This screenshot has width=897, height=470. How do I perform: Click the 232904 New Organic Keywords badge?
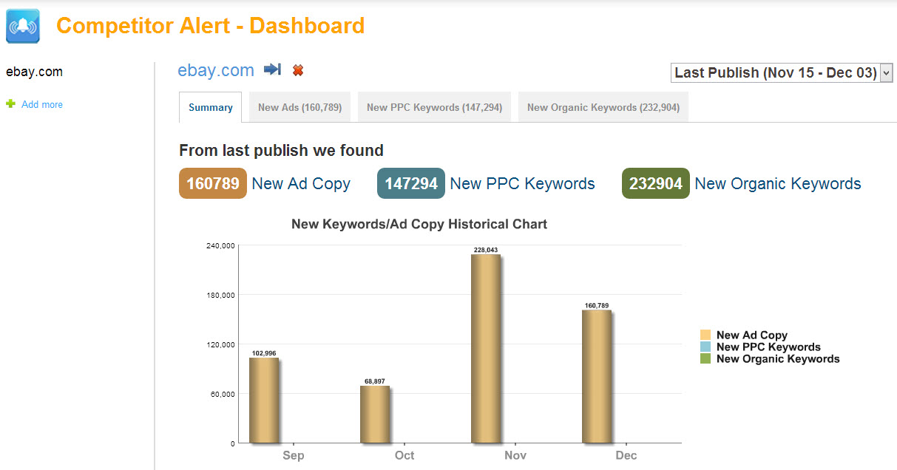656,183
